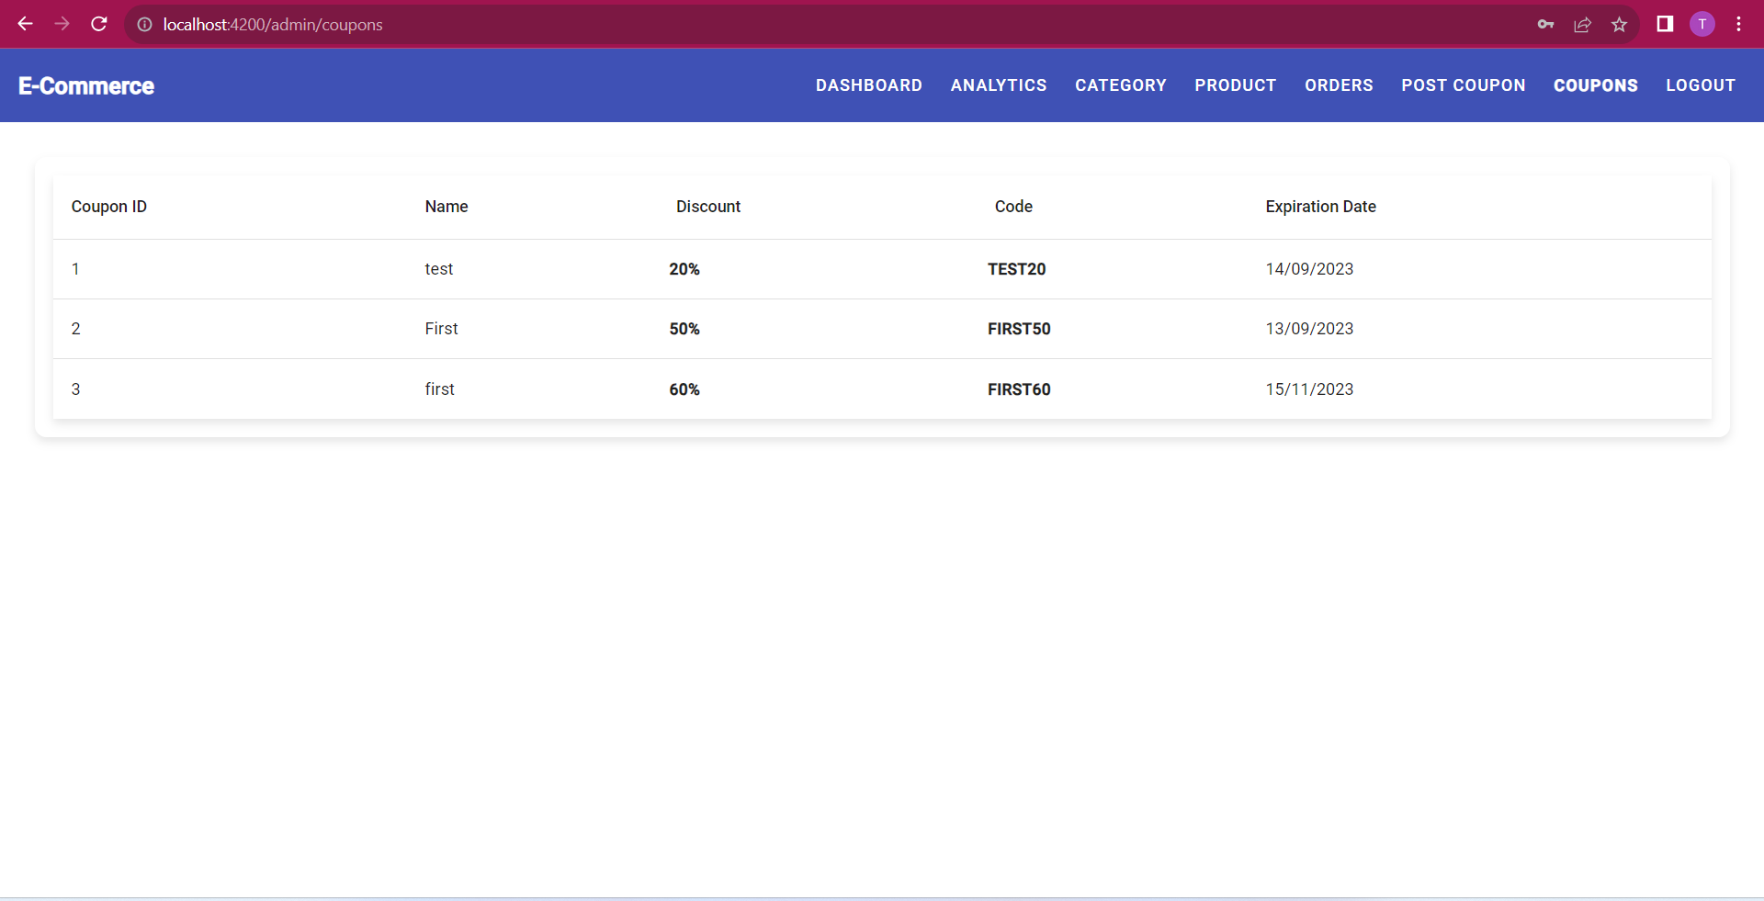Bookmark this page with the star icon

pos(1619,25)
